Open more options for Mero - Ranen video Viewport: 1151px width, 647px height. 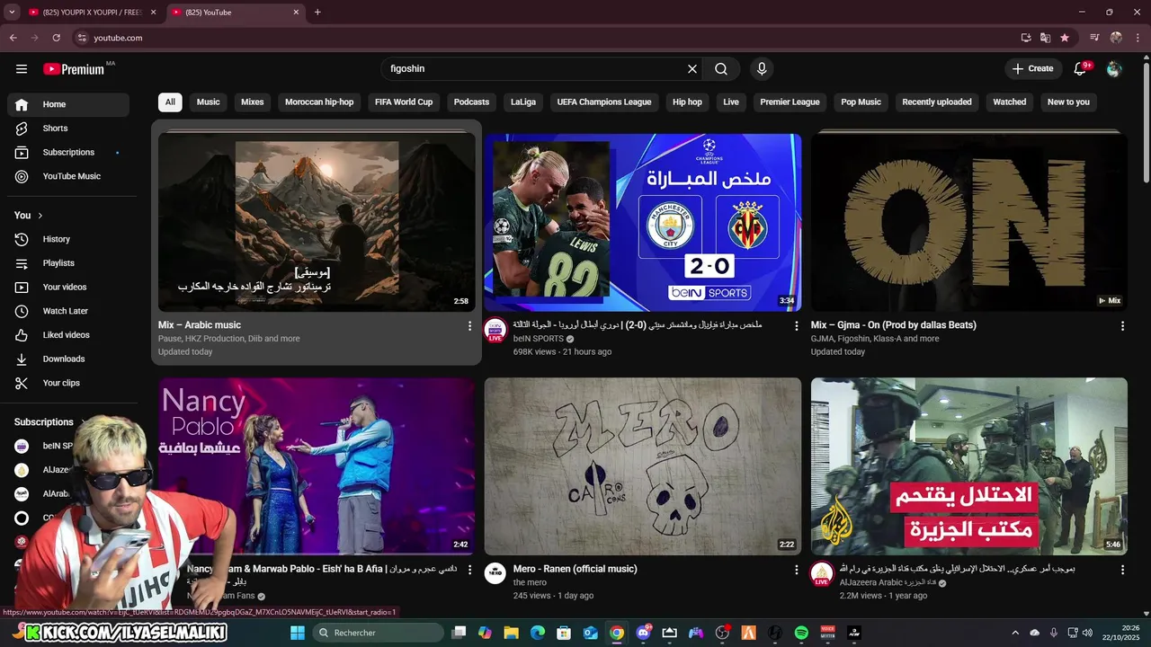click(796, 570)
